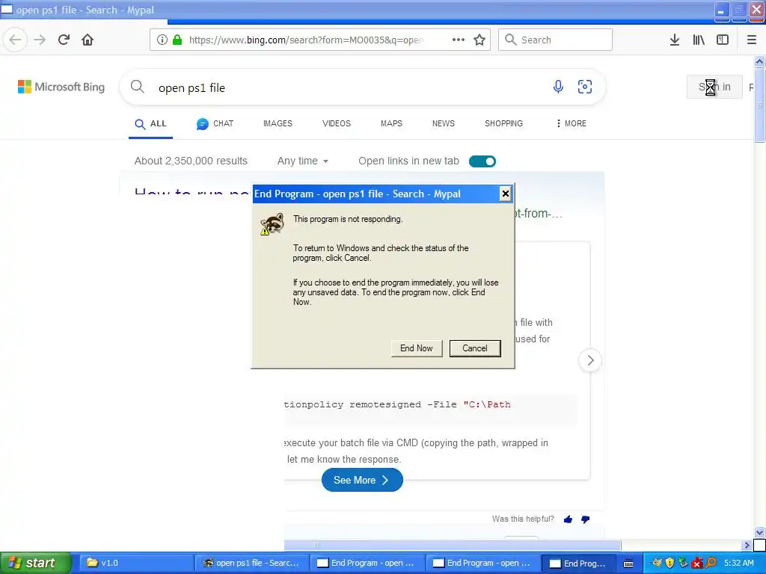Give thumbs up feedback on answer

click(x=568, y=519)
